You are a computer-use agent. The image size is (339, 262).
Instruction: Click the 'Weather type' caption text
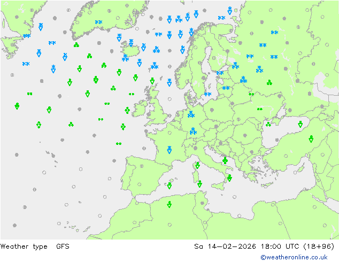(24, 246)
